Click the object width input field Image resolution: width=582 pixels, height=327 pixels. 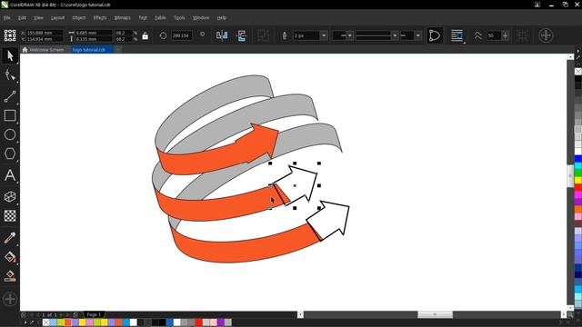pos(93,33)
